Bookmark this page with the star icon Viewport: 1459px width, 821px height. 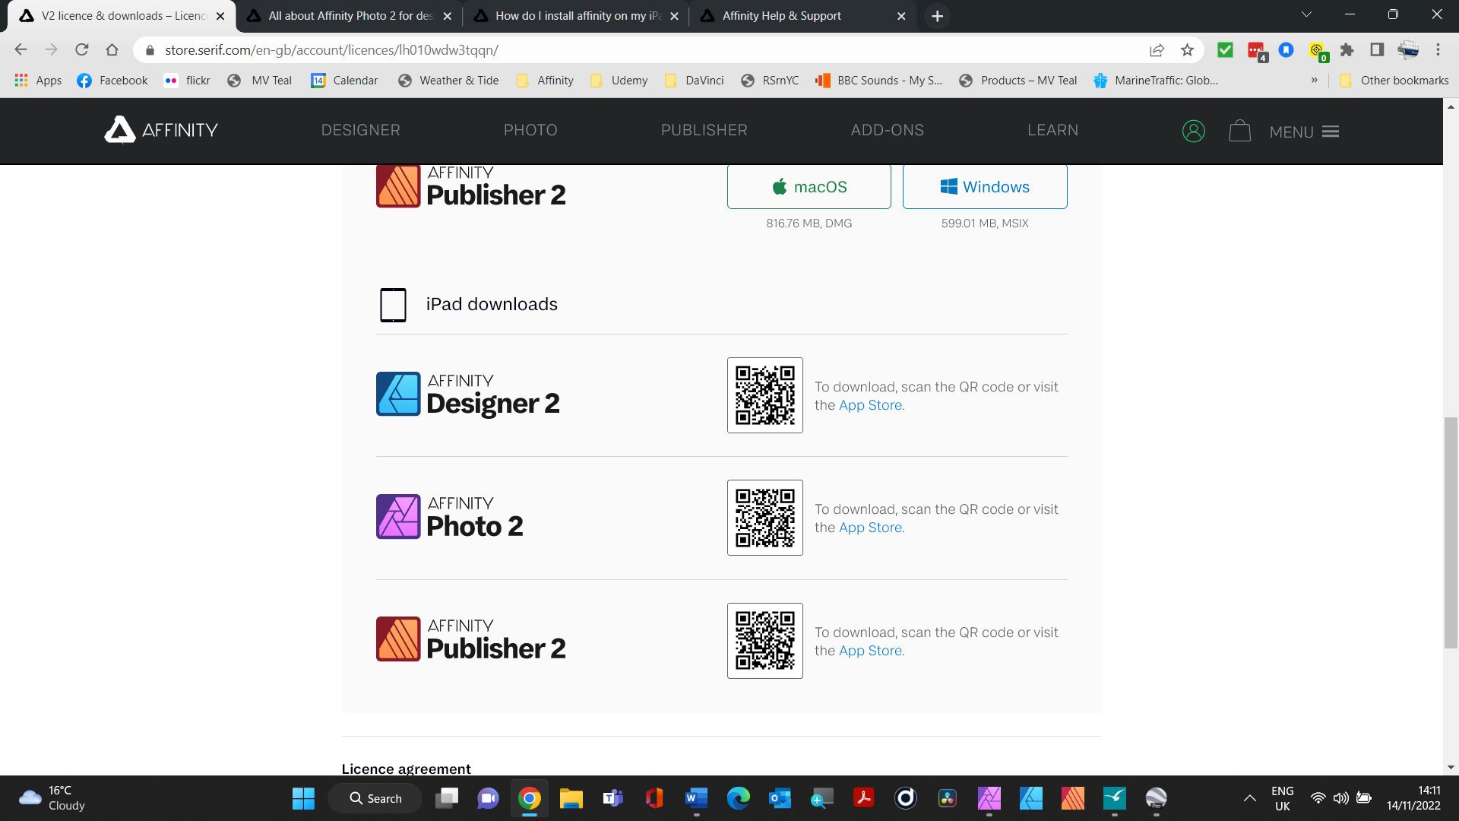click(x=1187, y=50)
